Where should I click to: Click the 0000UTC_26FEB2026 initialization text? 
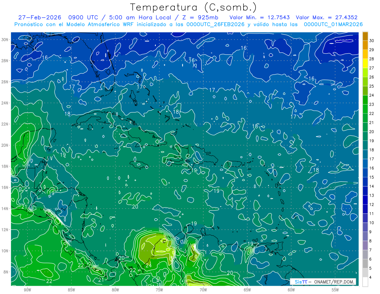point(215,24)
